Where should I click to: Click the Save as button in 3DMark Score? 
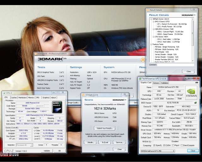(119, 142)
